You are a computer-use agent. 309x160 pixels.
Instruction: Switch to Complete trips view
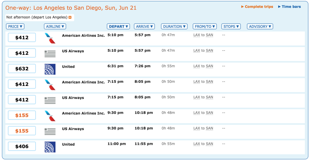[x=257, y=7]
